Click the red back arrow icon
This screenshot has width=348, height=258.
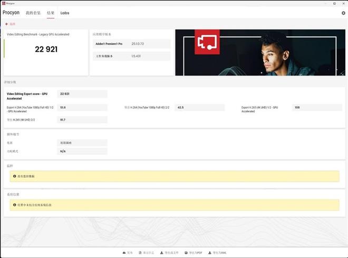6,24
